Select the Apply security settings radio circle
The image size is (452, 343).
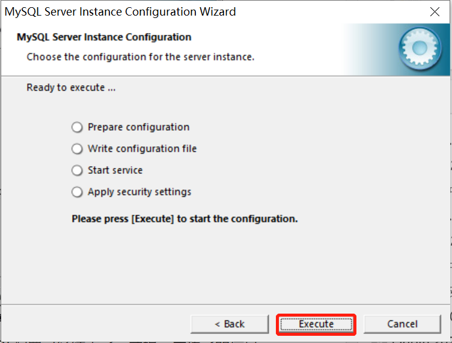tap(77, 192)
